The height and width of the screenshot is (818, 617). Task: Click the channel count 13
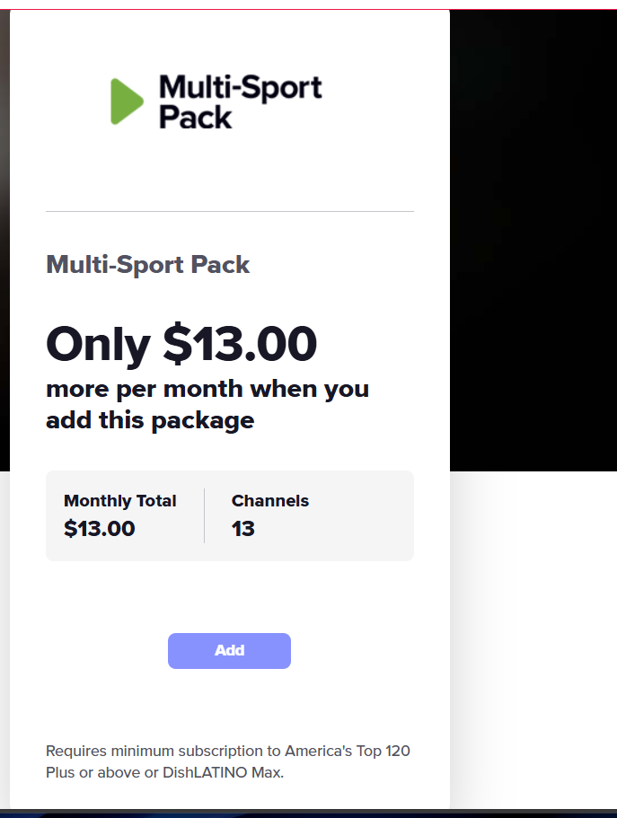click(243, 528)
